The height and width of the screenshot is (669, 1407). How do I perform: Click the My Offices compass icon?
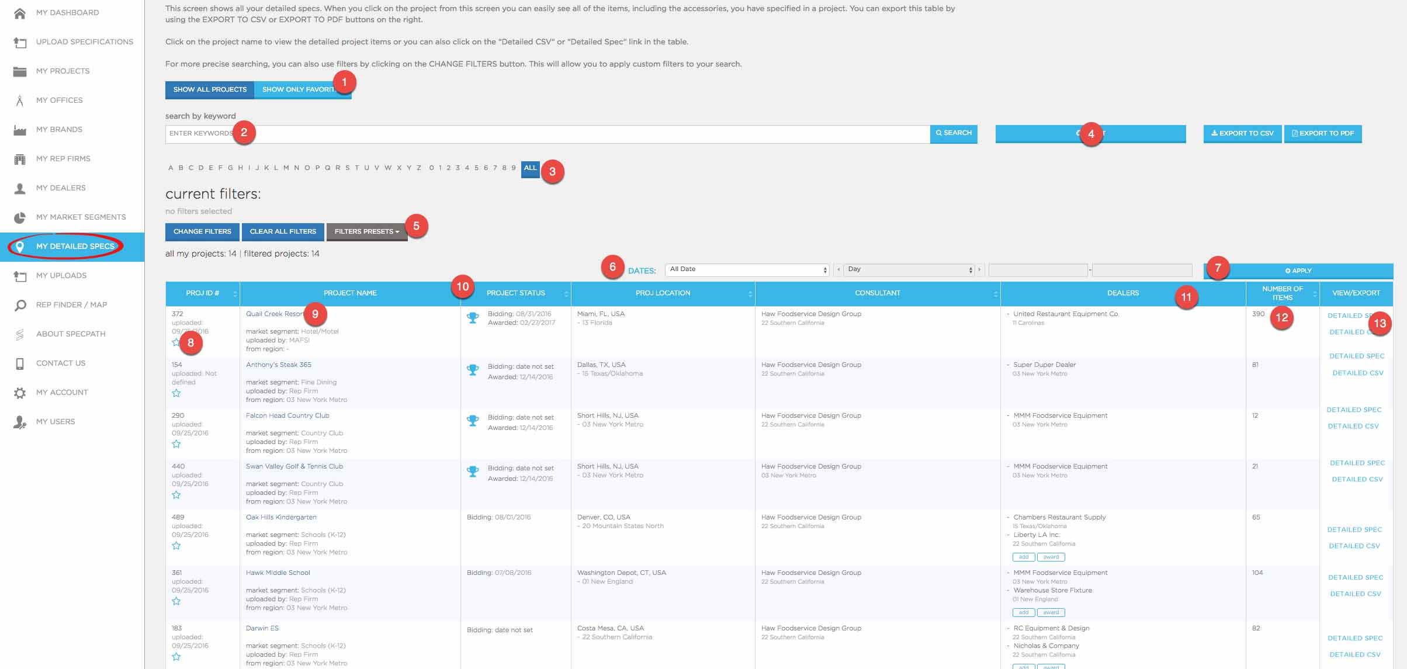[x=20, y=100]
